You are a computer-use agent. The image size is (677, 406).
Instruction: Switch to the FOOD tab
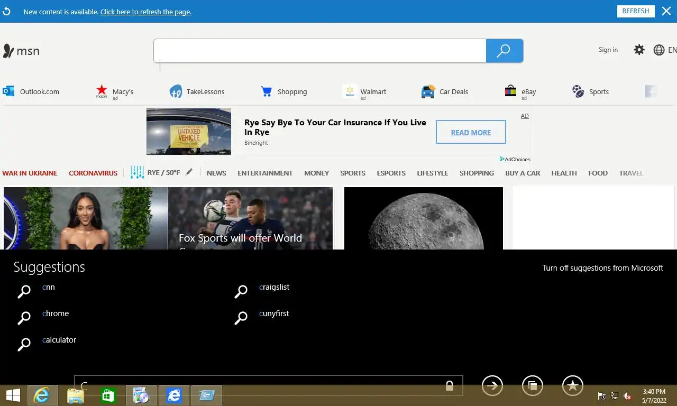click(x=598, y=173)
